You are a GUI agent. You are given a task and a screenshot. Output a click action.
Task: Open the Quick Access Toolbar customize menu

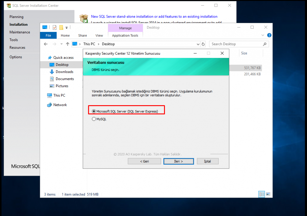tap(67, 27)
